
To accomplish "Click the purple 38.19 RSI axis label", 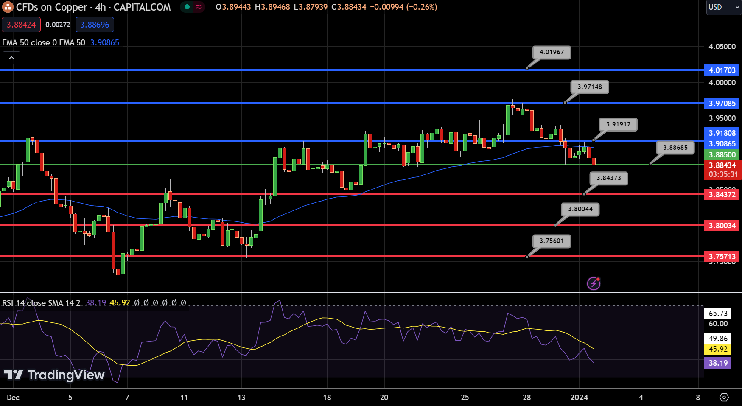I will pos(718,363).
